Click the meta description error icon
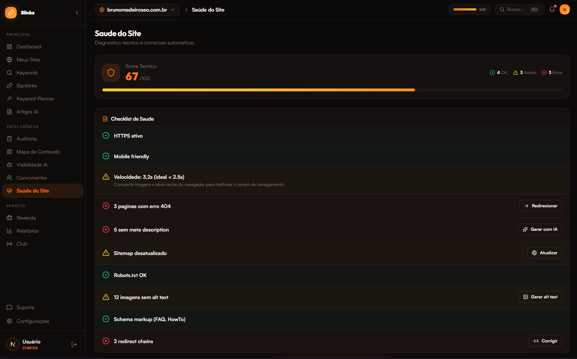Viewport: 577px width, 359px height. pyautogui.click(x=106, y=229)
